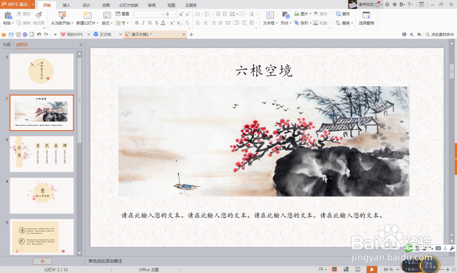
Task: Click the search command box 点此查找命令
Action: click(440, 34)
